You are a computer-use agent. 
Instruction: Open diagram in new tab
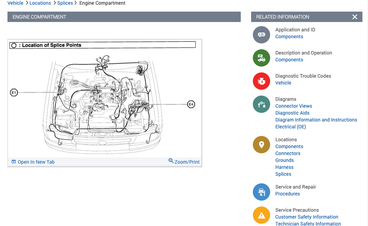click(x=33, y=162)
